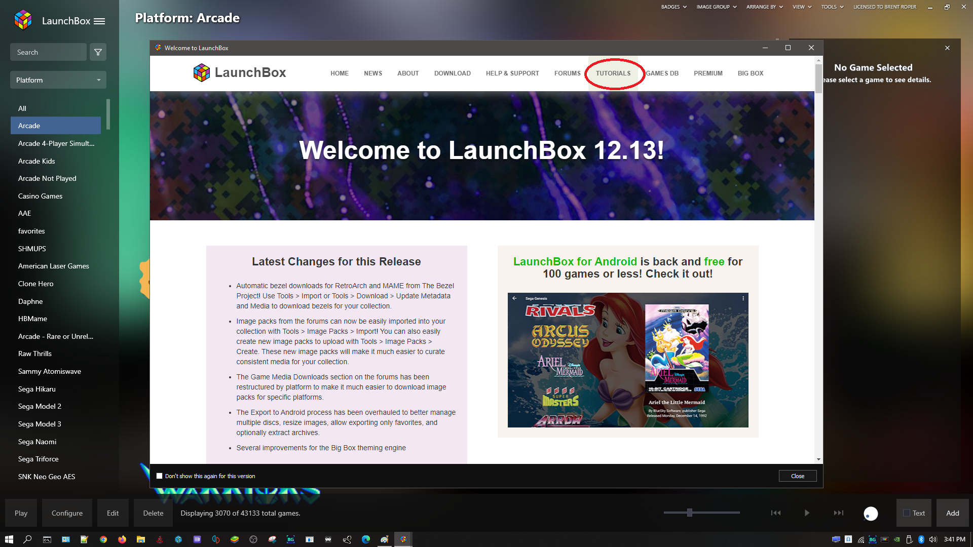Click the Edit button
This screenshot has height=547, width=973.
coord(113,513)
